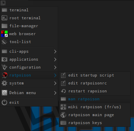Choose edit ratpoisonrc from submenu
Screen dimensions: 134x131
tap(95, 83)
